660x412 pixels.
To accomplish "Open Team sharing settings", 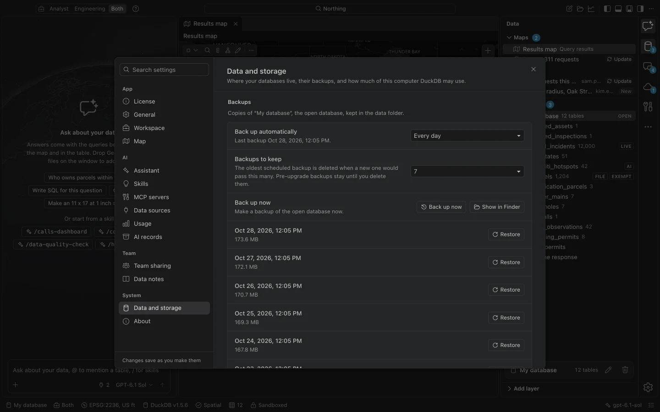I will (164, 266).
